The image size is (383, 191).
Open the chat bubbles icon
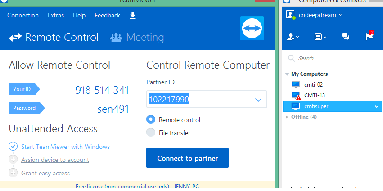pos(345,37)
